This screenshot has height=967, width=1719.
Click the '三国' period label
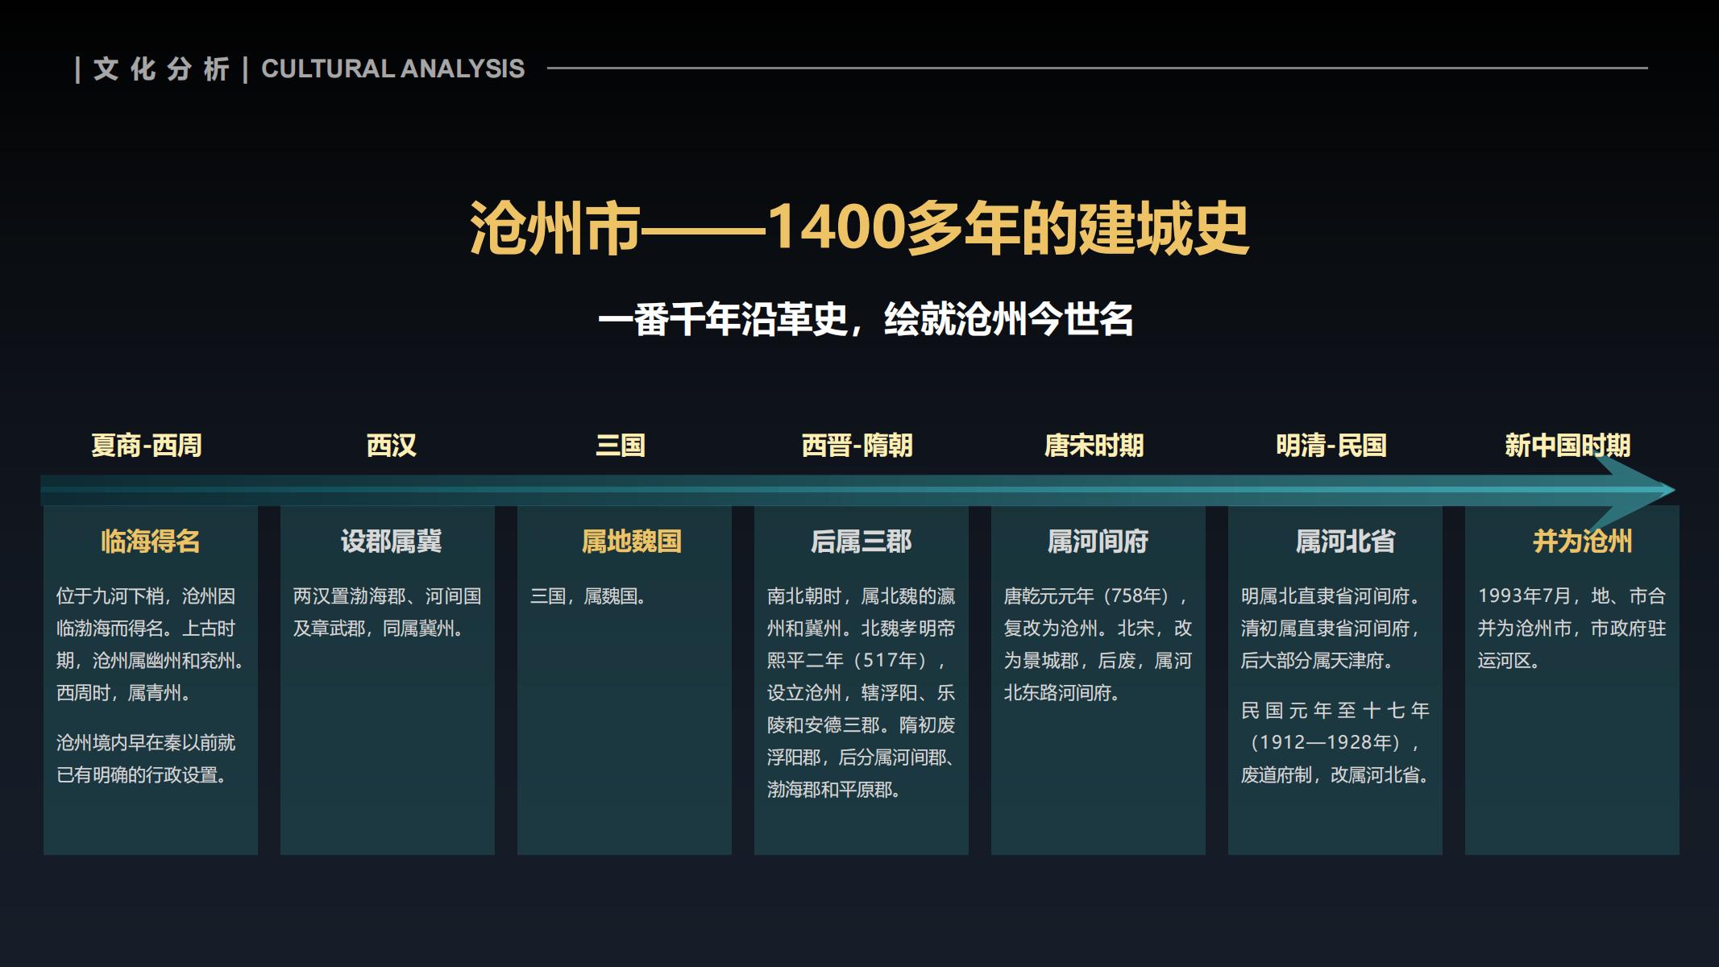621,445
